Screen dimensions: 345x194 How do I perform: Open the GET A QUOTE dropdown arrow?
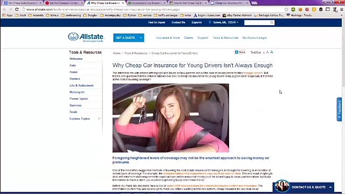tap(141, 38)
